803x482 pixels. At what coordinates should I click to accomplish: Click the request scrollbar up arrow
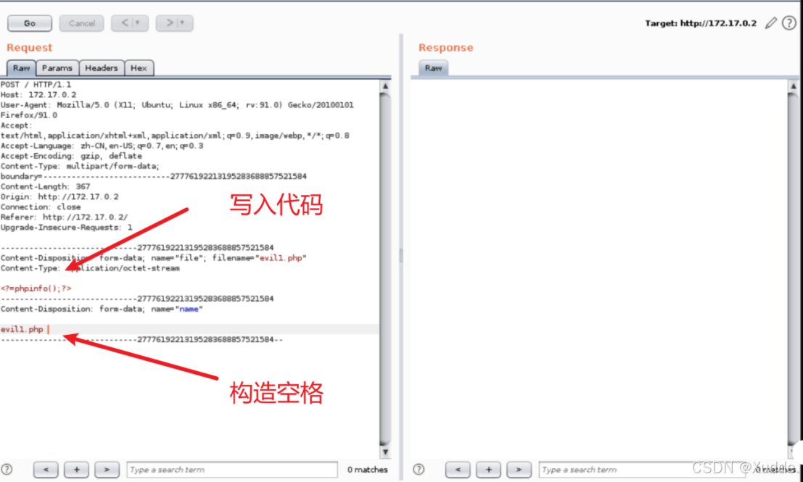[x=385, y=86]
